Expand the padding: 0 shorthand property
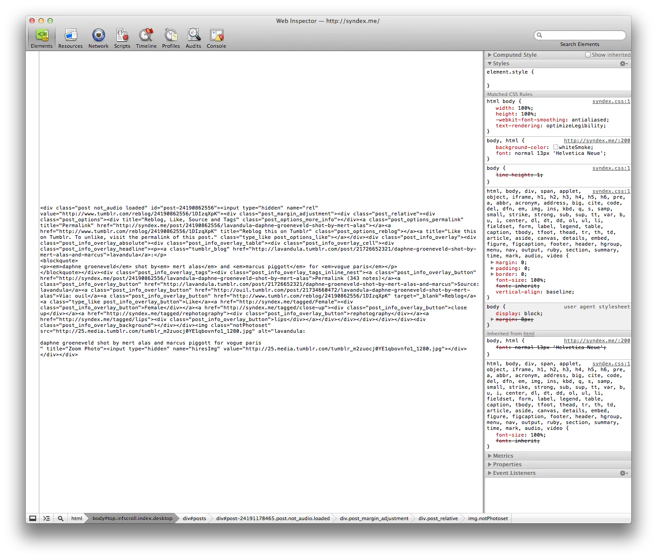Viewport: 657px width, 559px height. 492,268
